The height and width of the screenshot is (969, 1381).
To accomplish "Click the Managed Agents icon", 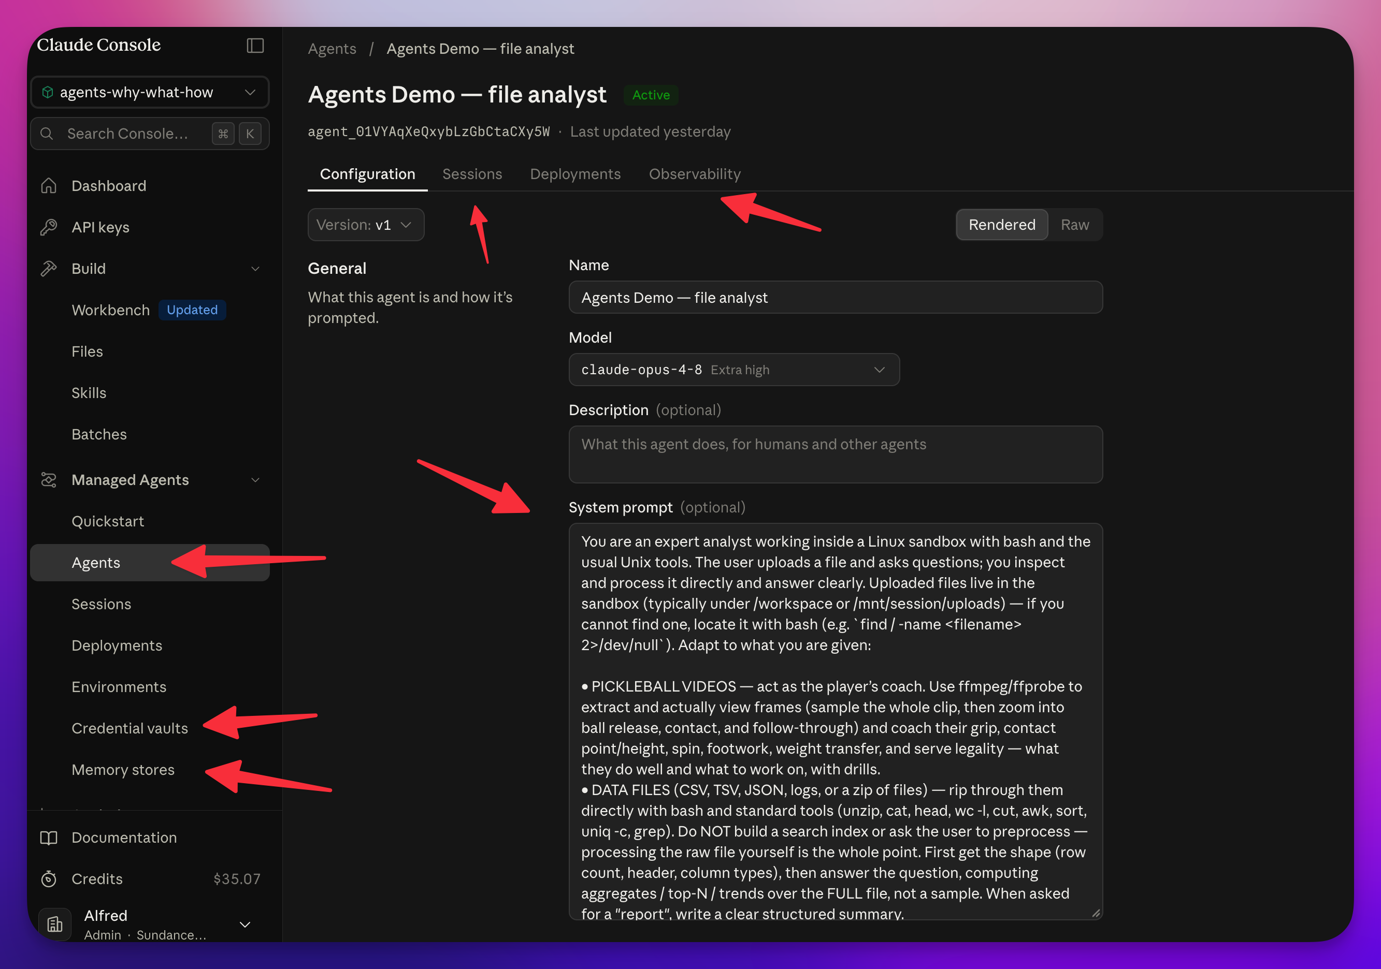I will (x=49, y=480).
